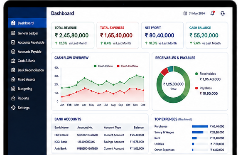Screen dimensions: 238x155
Task: Click the Fixed Assets icon
Action: point(13,79)
